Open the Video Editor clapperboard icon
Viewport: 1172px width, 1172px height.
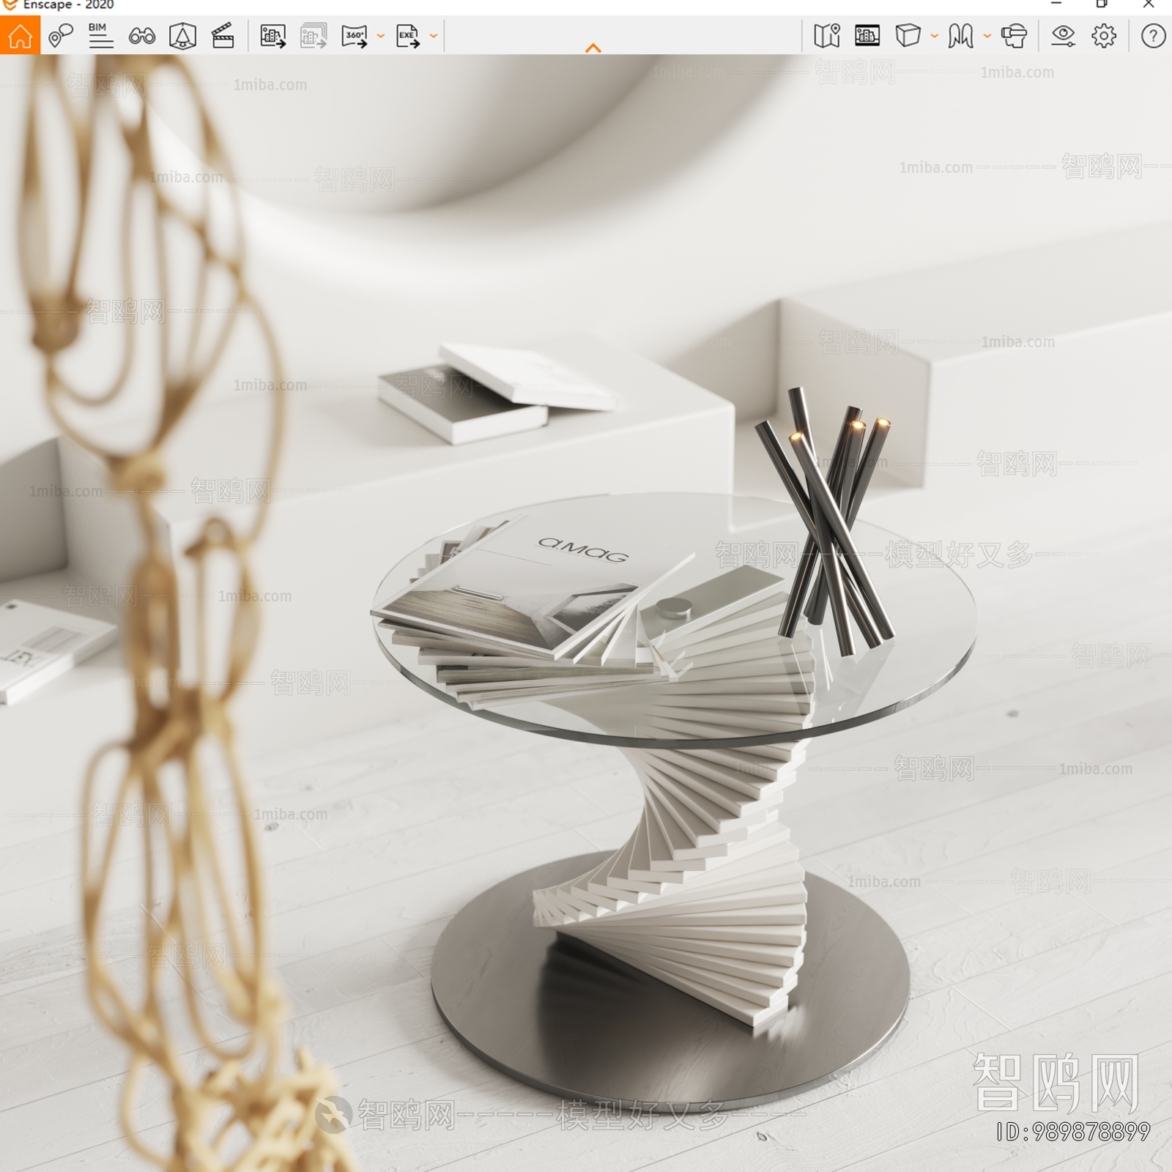(223, 35)
